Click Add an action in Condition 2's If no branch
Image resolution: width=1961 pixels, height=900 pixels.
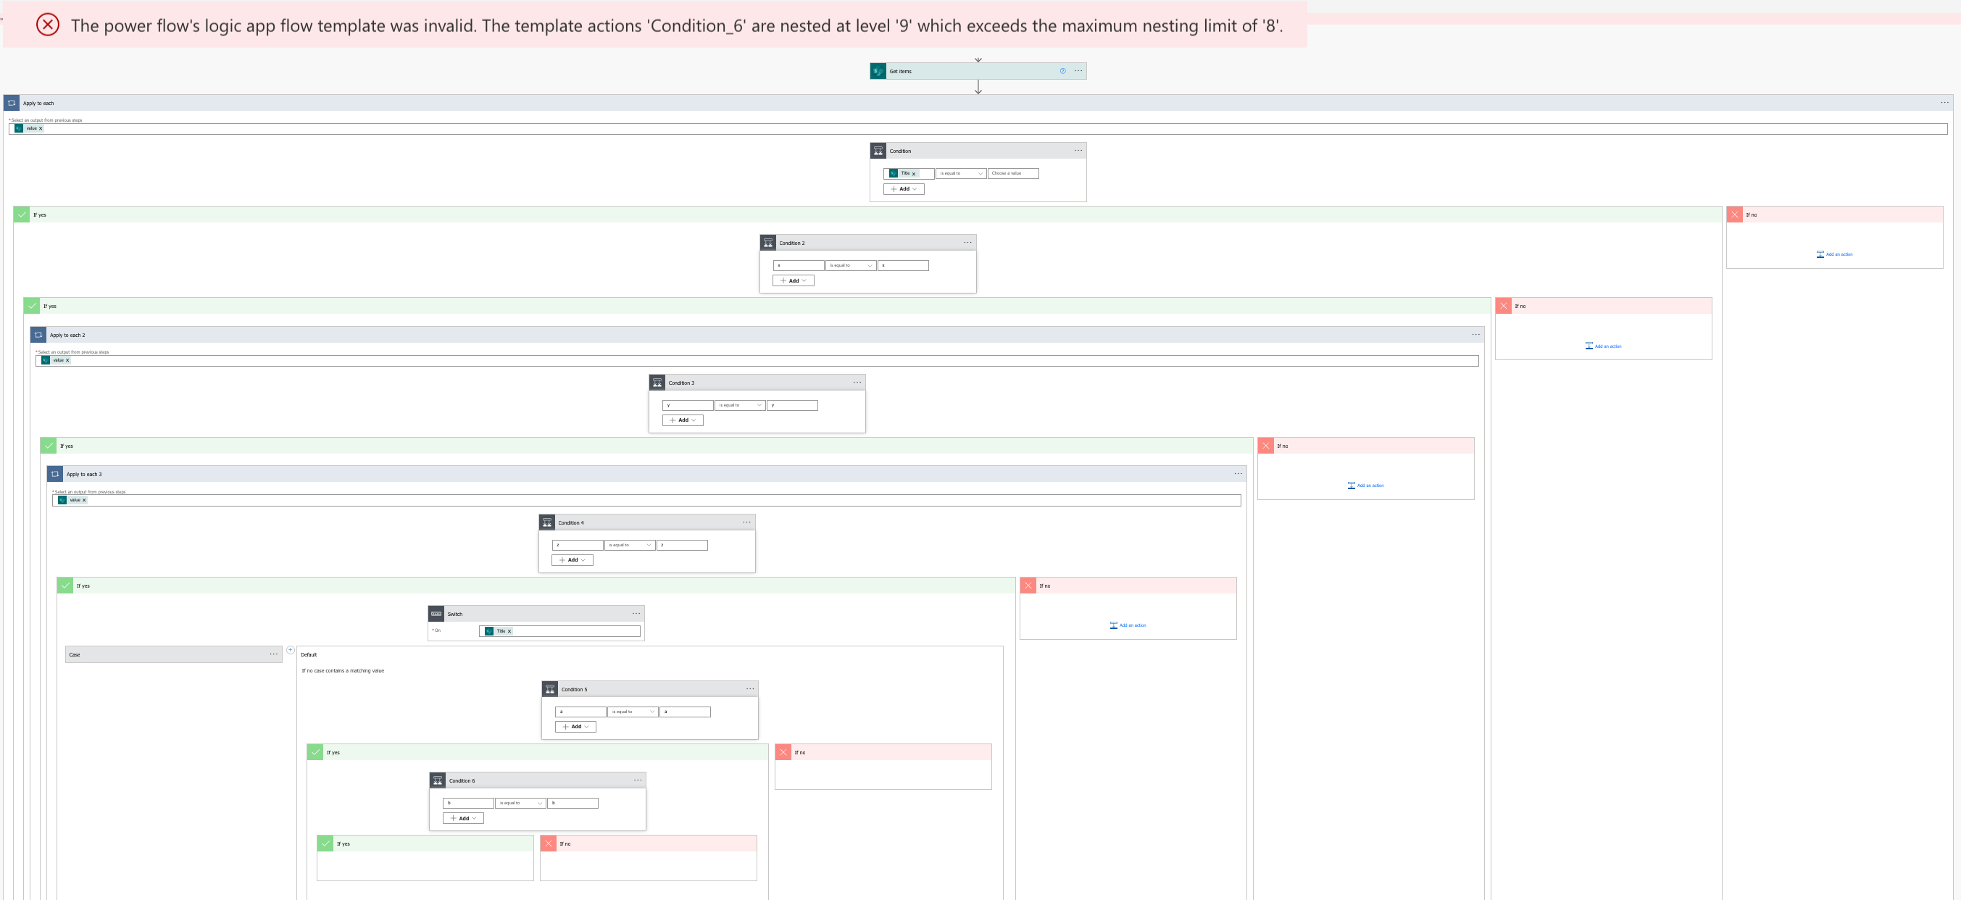point(1602,346)
